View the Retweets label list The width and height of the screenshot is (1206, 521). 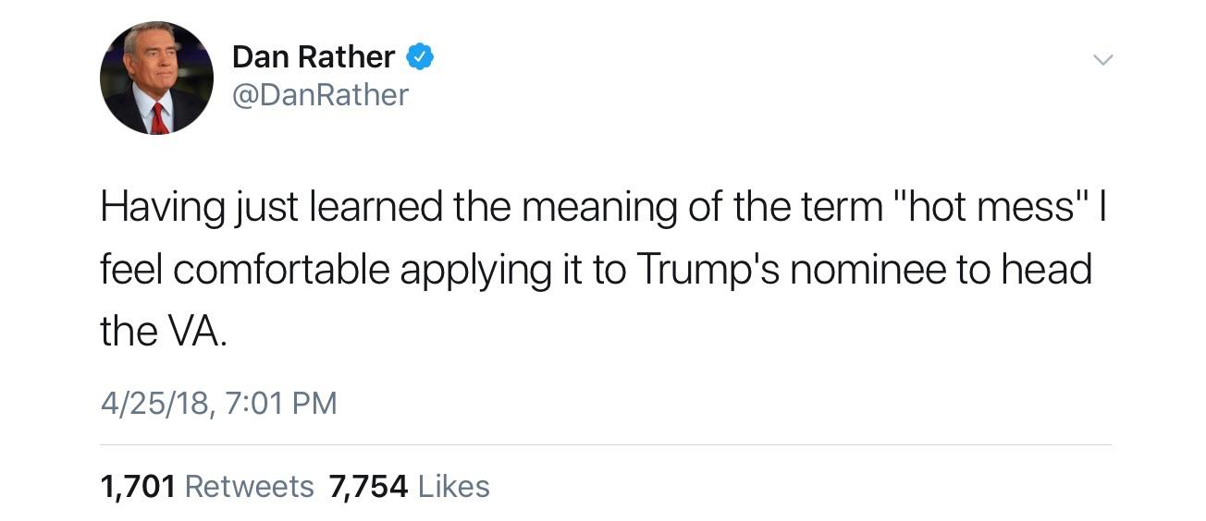pyautogui.click(x=250, y=486)
